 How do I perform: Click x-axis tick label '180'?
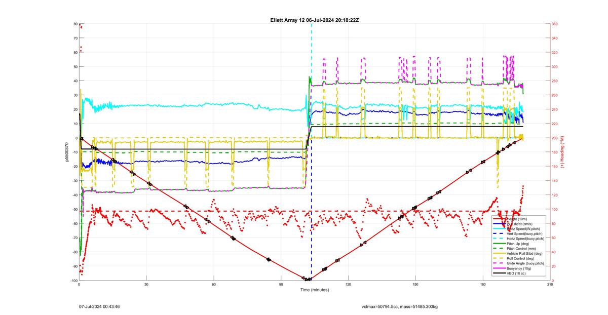tap(483, 285)
